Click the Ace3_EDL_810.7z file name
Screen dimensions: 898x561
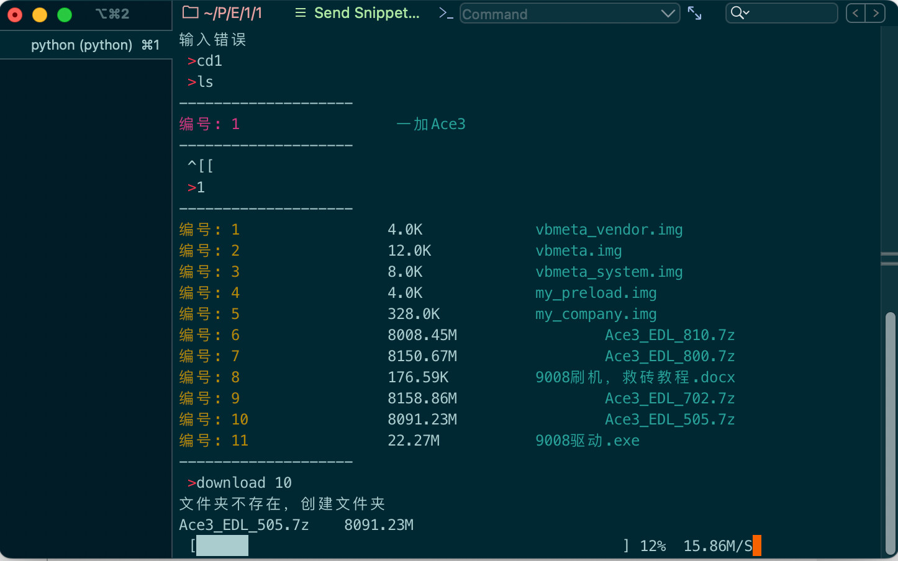click(x=670, y=335)
